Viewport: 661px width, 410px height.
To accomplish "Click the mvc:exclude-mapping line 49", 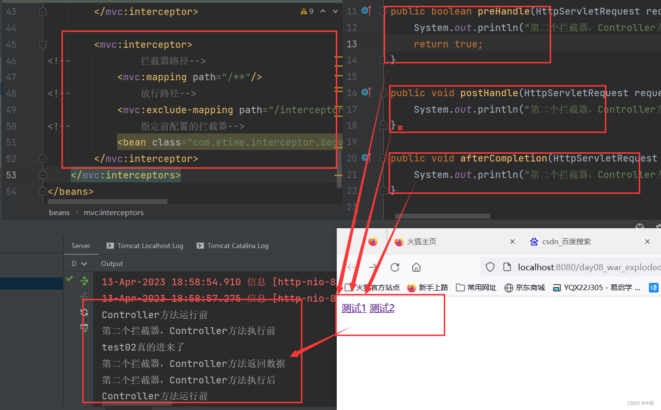I will click(x=230, y=110).
